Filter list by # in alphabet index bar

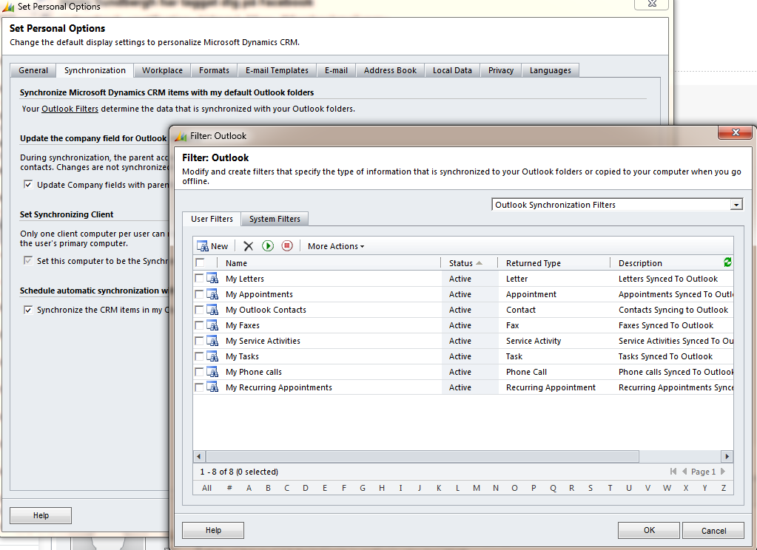229,488
